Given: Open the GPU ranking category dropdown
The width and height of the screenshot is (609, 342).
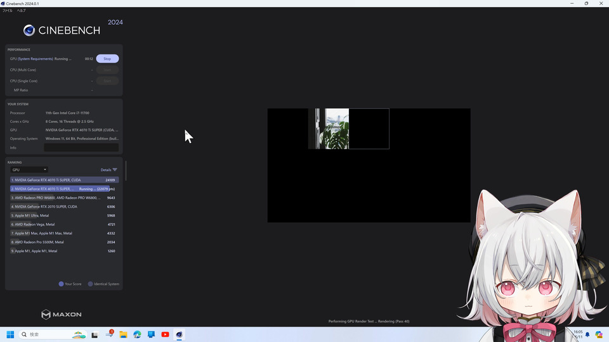Looking at the screenshot, I should tap(29, 170).
